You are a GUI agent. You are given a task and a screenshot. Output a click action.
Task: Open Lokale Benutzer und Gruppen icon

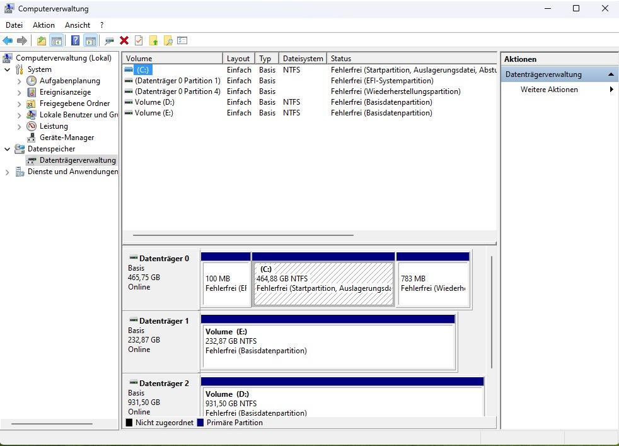(x=31, y=115)
